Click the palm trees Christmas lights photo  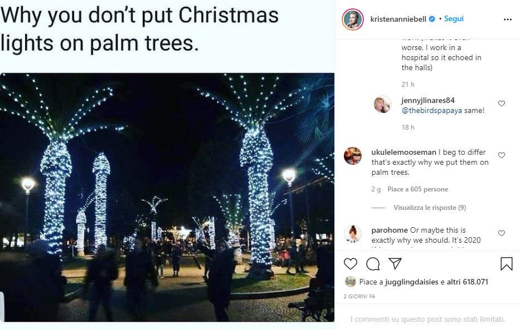(167, 197)
